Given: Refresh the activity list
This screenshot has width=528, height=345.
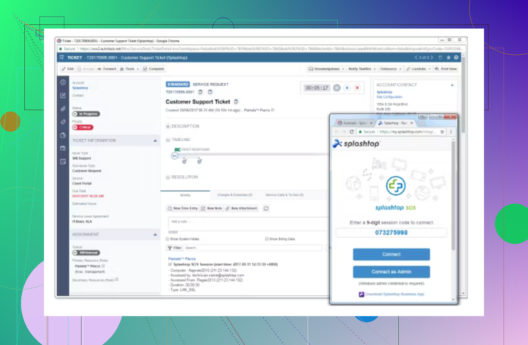Looking at the screenshot, I should (x=266, y=208).
